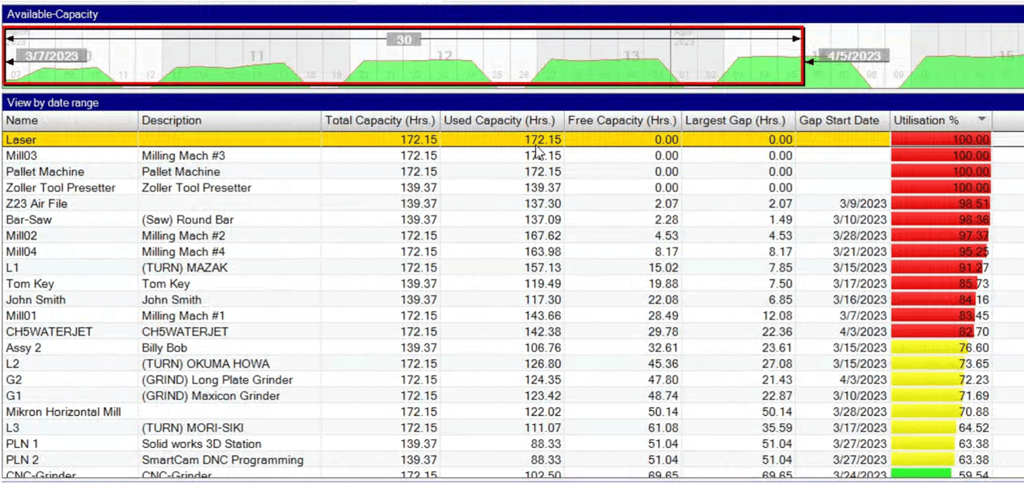Click the 119.49 used capacity value
This screenshot has height=485, width=1024.
(x=544, y=284)
